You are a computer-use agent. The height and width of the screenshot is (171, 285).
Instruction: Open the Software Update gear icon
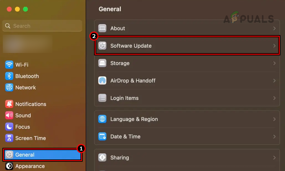click(x=102, y=46)
